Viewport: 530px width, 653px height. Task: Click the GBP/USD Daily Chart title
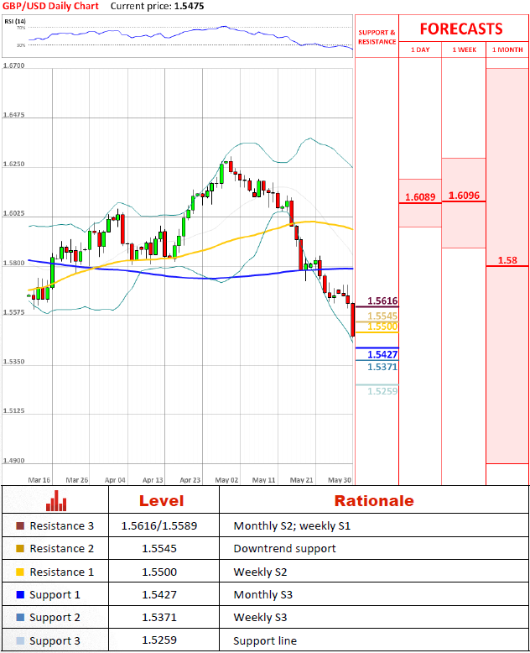click(50, 6)
